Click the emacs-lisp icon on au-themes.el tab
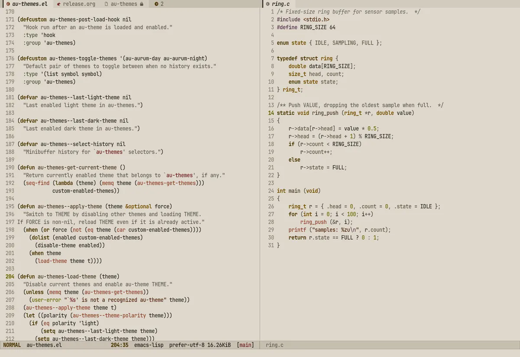The image size is (520, 357). (x=8, y=4)
